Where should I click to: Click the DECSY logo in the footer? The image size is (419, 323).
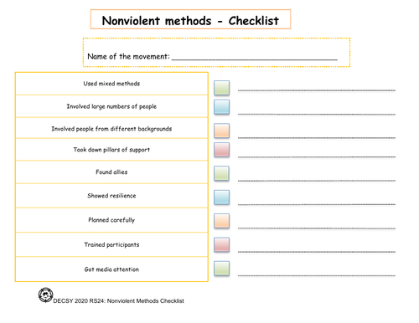coord(45,295)
